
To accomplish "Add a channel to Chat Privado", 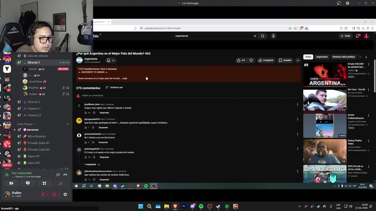I will [67, 124].
